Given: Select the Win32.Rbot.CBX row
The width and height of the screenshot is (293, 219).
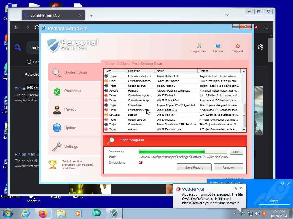Looking at the screenshot, I should 173,110.
